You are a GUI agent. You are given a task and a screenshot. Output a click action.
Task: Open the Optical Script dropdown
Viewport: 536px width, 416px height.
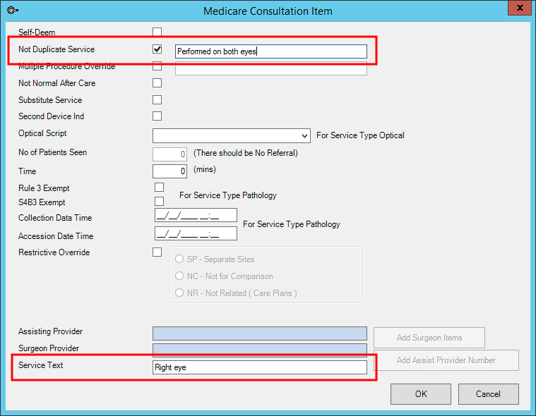[304, 136]
